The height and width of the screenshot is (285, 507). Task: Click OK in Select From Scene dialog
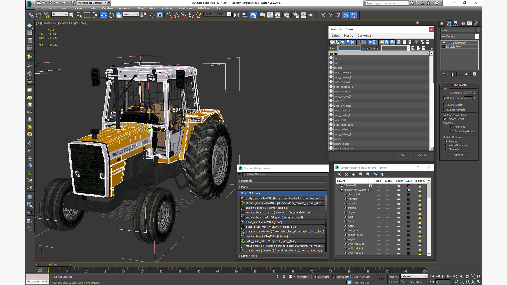[x=403, y=155]
